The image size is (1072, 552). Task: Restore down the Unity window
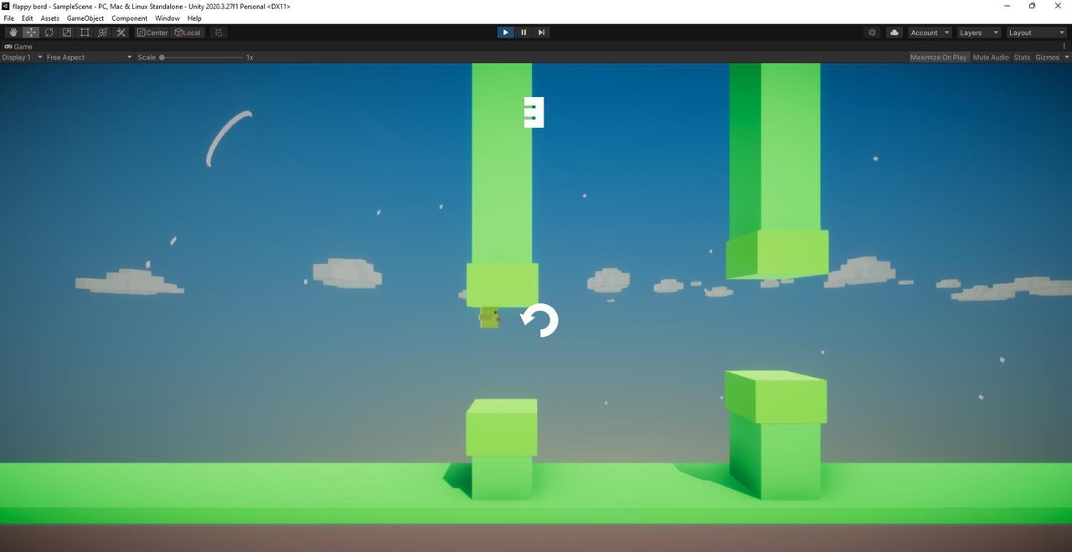click(1032, 6)
